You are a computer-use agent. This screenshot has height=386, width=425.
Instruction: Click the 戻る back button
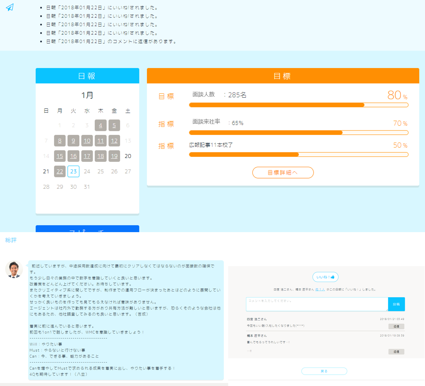pyautogui.click(x=324, y=371)
